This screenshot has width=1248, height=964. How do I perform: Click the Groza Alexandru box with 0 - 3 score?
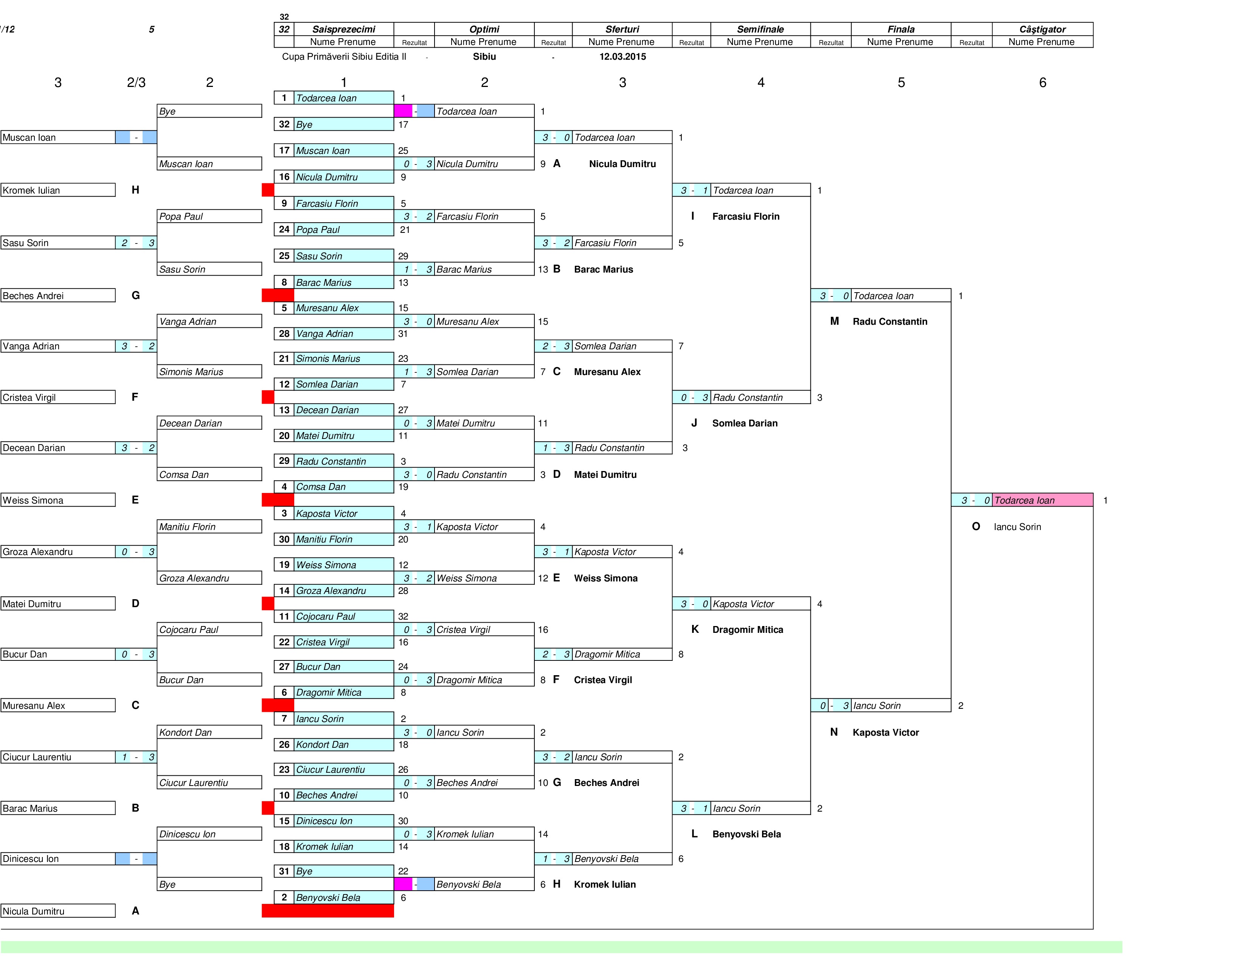coord(58,552)
